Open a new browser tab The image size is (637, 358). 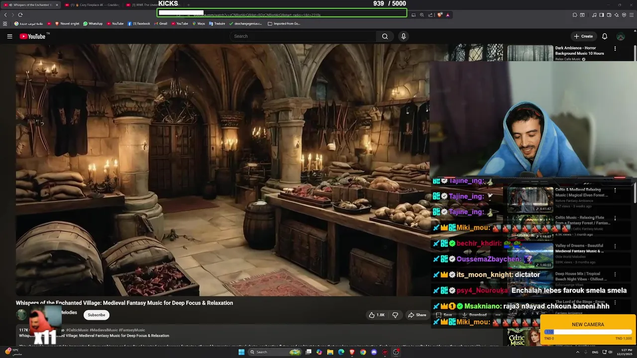coord(188,5)
